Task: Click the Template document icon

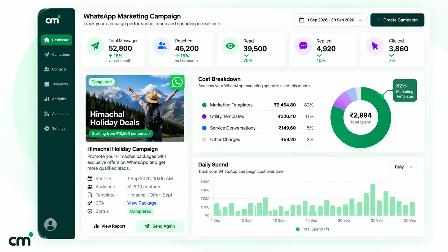Action: [90, 195]
